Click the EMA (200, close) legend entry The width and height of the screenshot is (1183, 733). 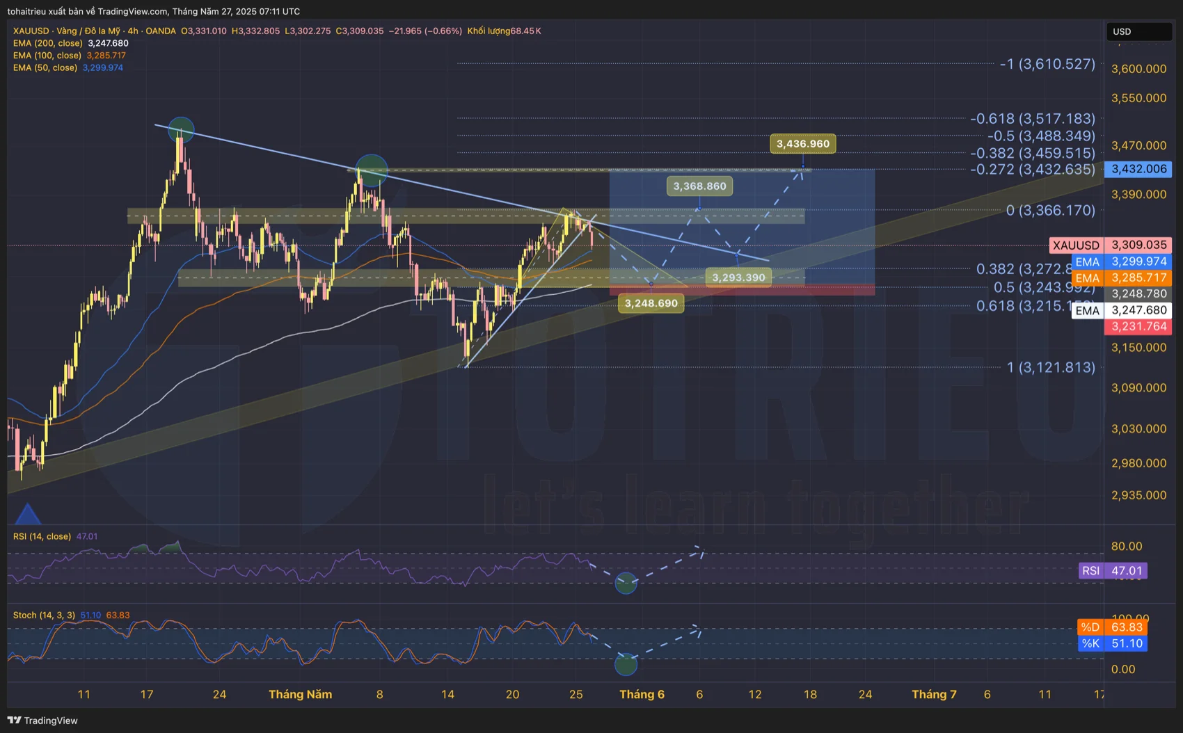(x=47, y=43)
